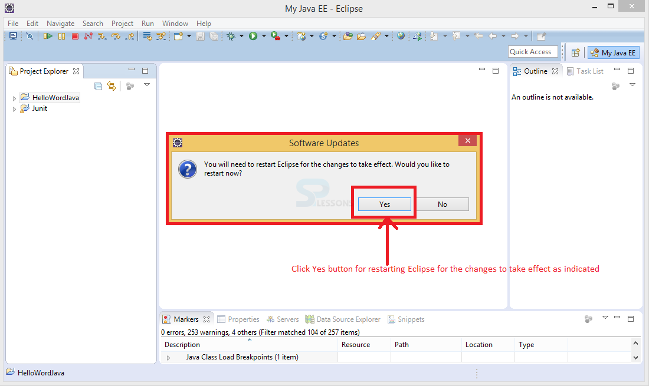
Task: Click Collapse All in Project Explorer
Action: click(x=98, y=87)
